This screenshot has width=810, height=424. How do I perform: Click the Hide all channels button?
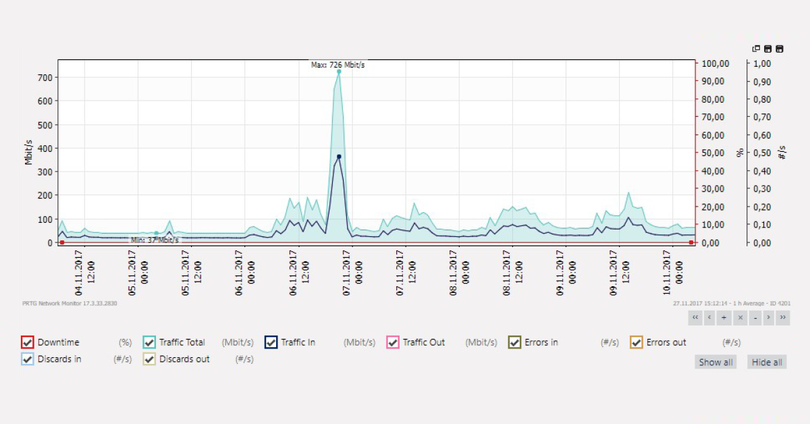[x=766, y=362]
